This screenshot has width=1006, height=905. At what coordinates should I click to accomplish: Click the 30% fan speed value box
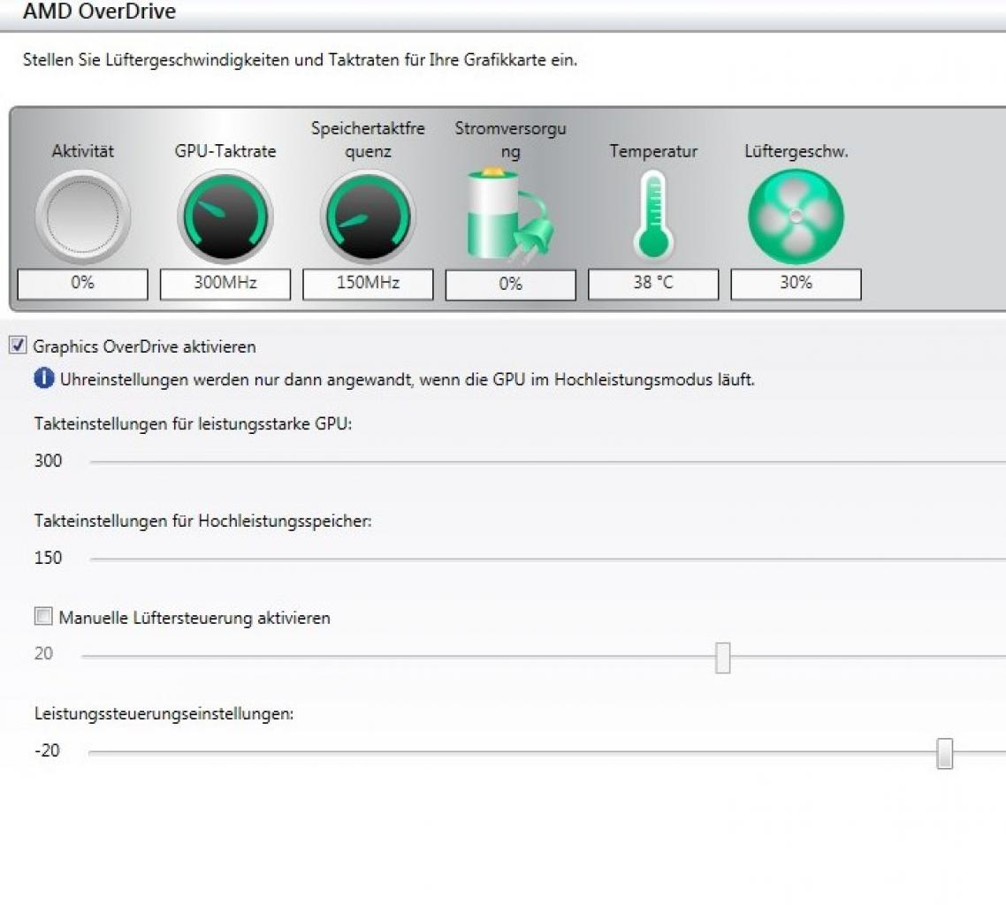point(796,284)
